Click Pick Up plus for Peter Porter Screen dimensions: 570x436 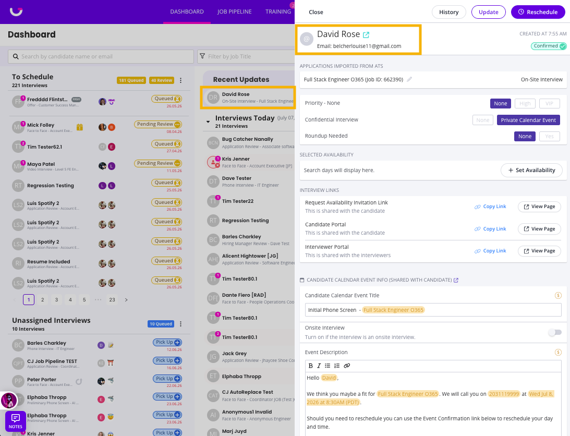coord(177,379)
